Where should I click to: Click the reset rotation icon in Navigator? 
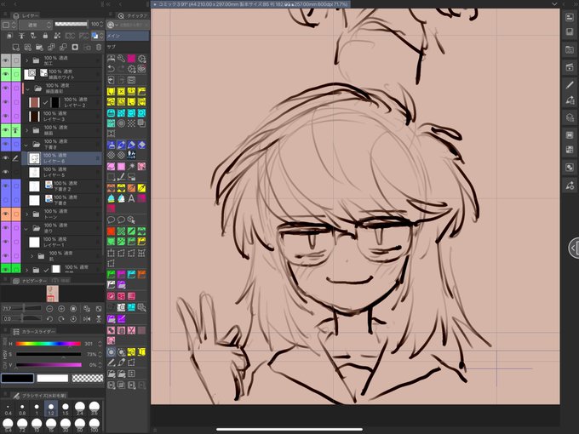point(73,319)
